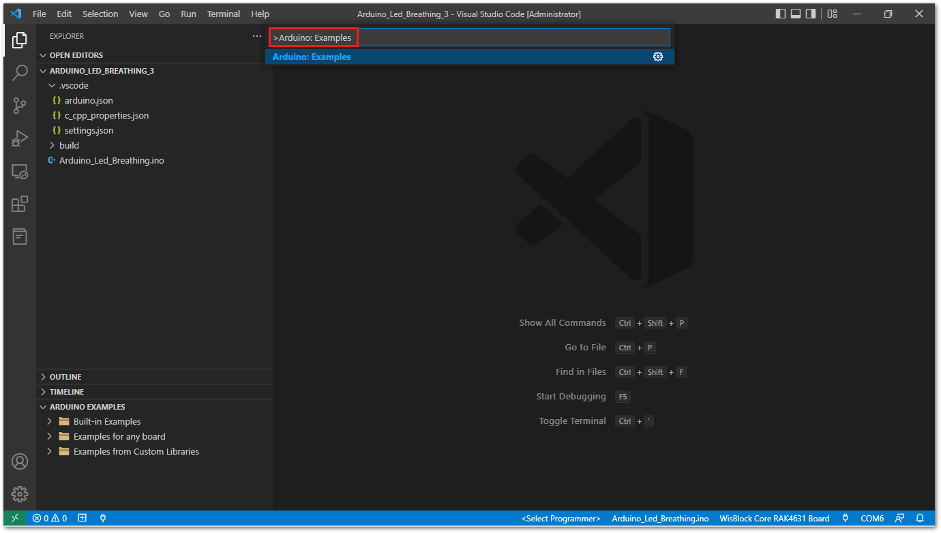Toggle Primary Side Bar layout icon
Image resolution: width=941 pixels, height=533 pixels.
coord(781,14)
